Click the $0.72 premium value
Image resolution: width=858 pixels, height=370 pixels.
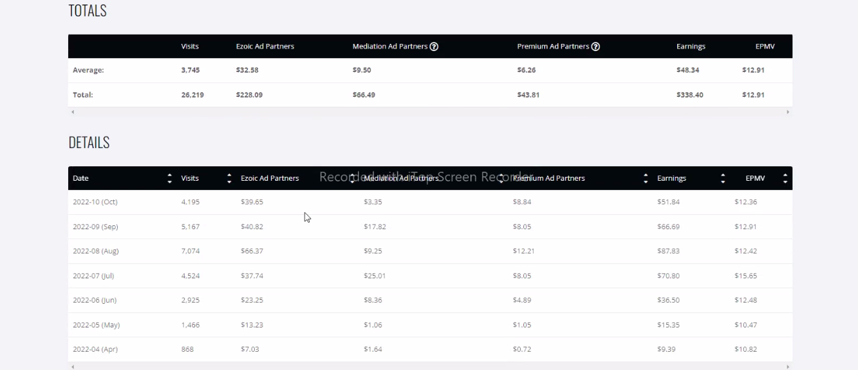[522, 350]
